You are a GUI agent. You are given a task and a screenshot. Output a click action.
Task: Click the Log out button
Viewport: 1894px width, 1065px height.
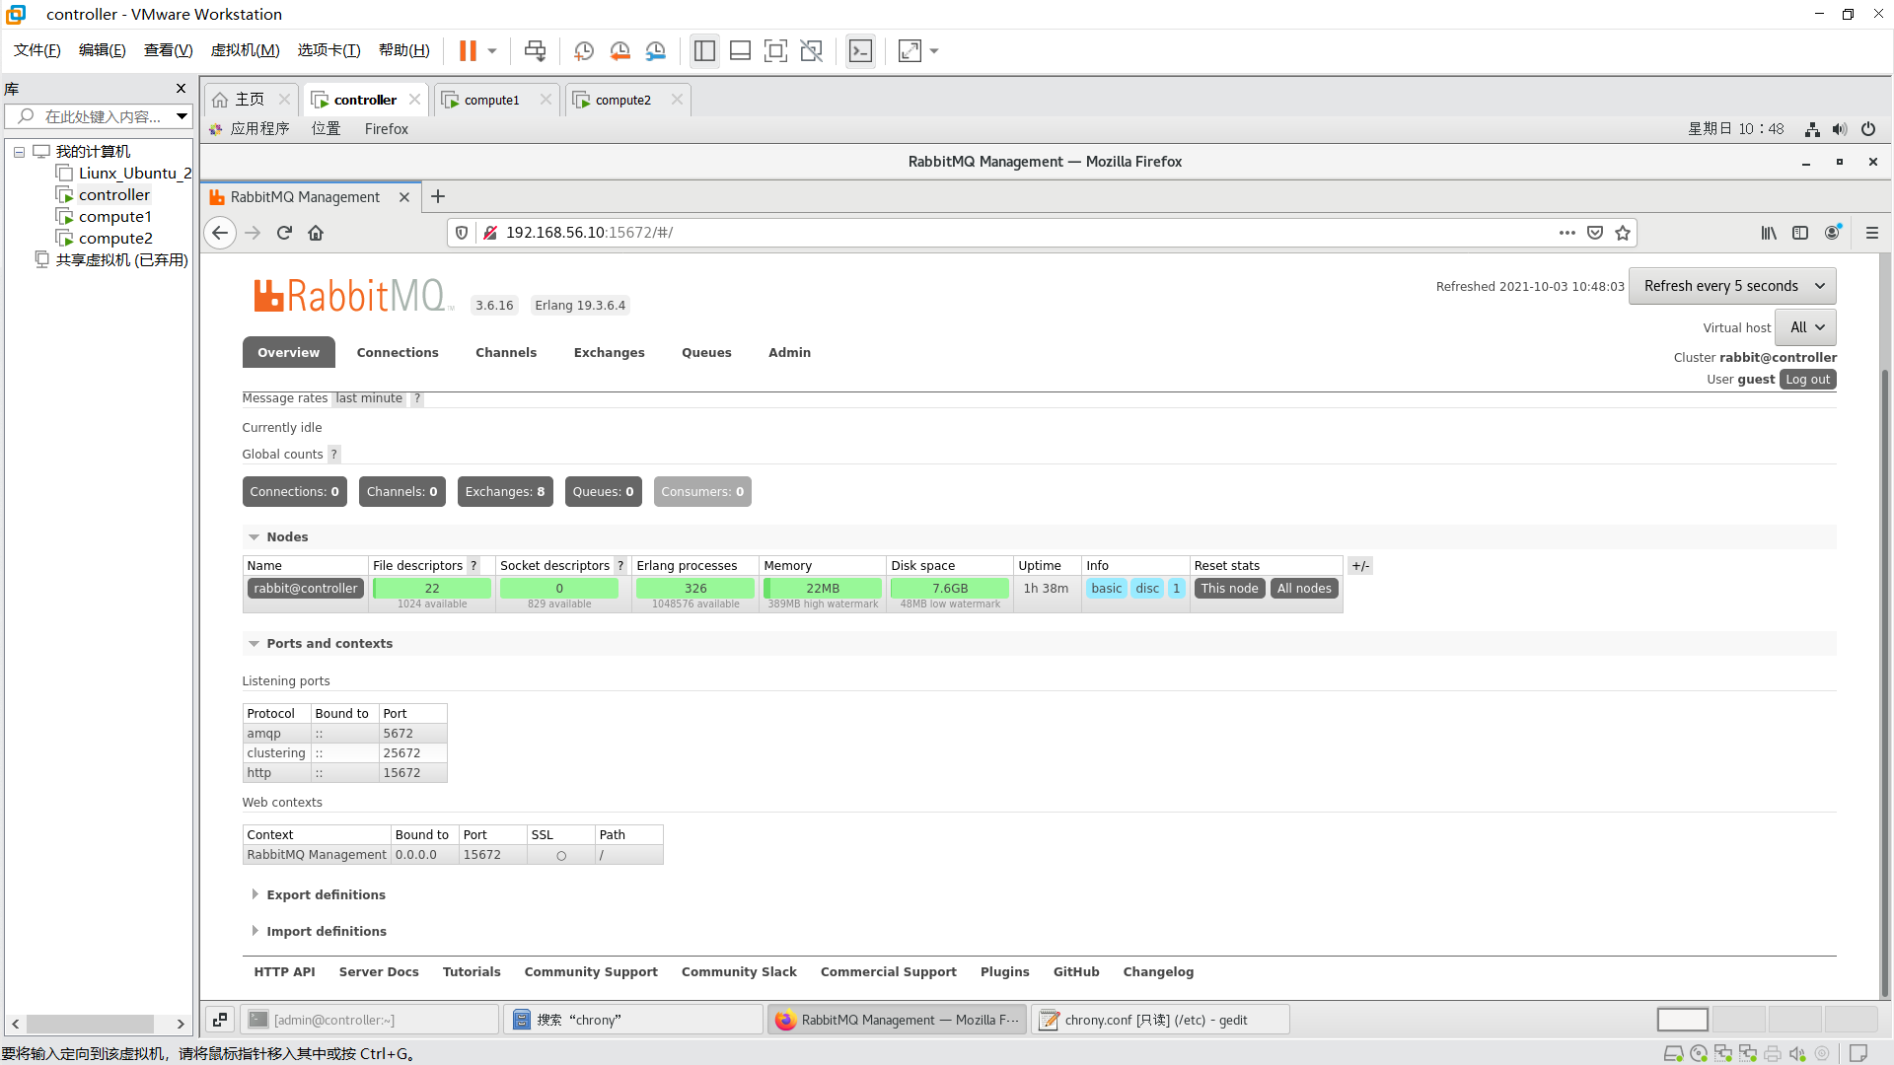click(x=1807, y=380)
